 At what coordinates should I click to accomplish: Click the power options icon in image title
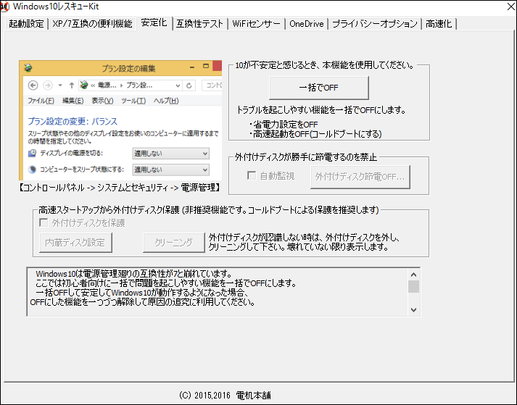coord(28,68)
